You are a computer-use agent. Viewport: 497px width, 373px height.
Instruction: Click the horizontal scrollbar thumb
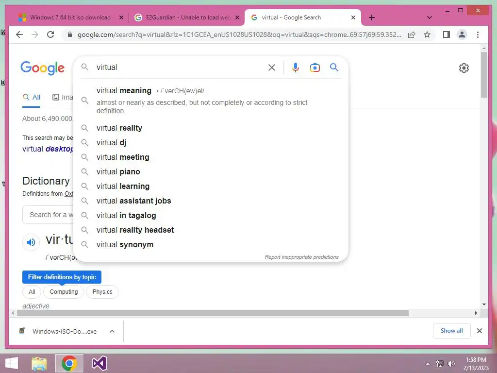click(213, 313)
